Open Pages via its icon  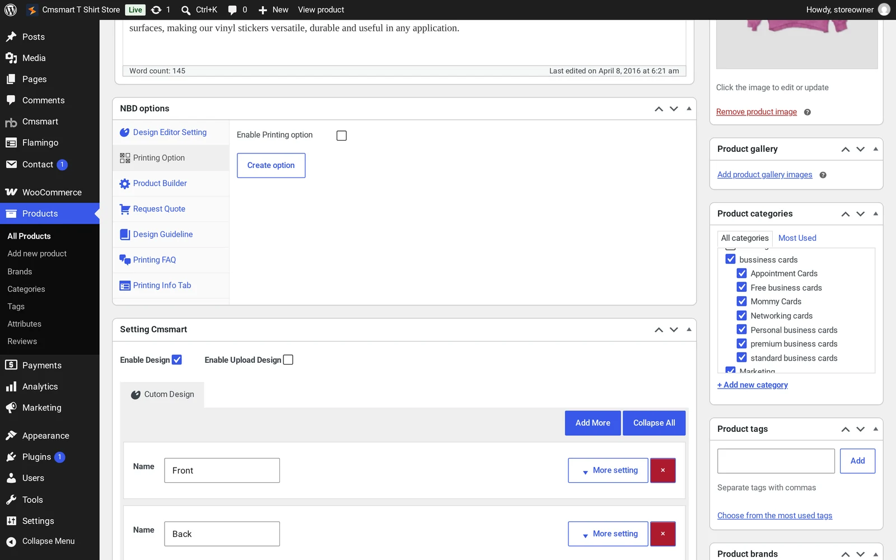(11, 79)
